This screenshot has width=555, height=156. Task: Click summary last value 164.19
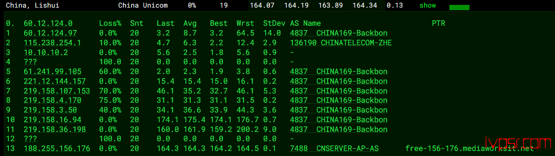[297, 5]
